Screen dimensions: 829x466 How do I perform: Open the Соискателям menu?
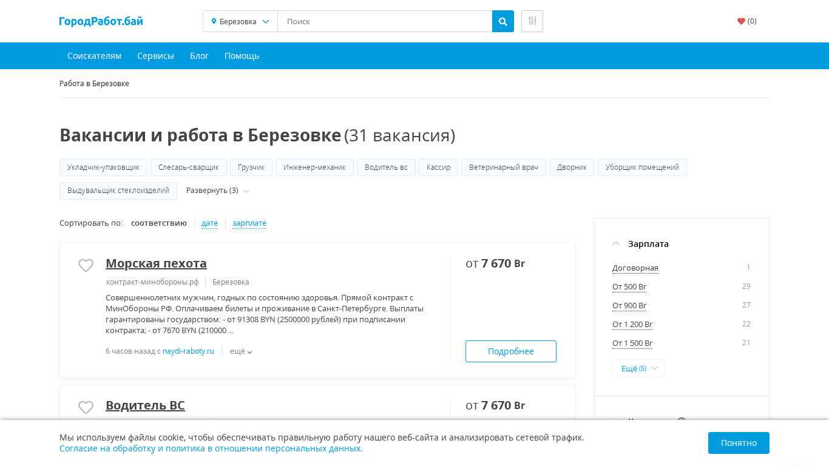click(94, 56)
